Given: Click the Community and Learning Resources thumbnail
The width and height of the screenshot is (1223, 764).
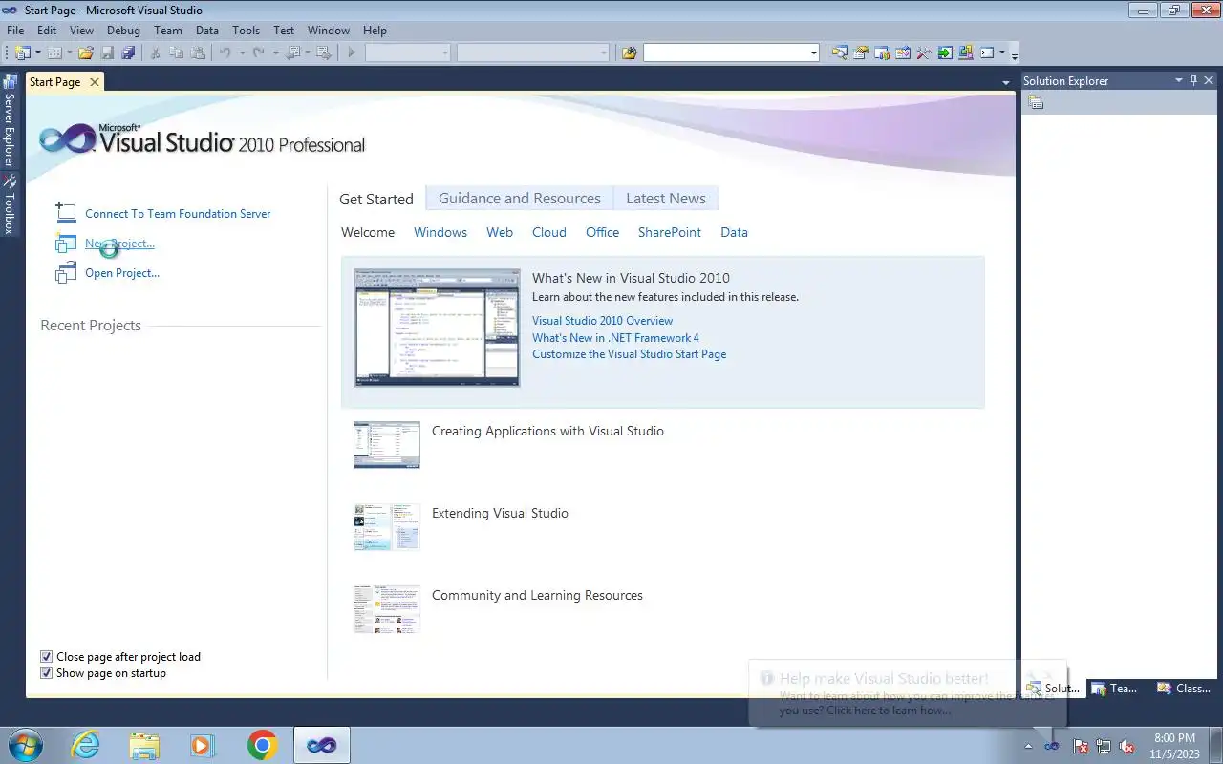Looking at the screenshot, I should 387,609.
